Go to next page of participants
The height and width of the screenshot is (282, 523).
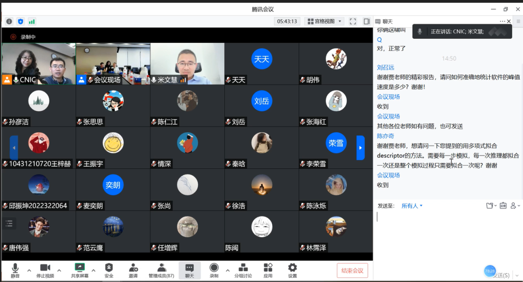click(x=361, y=148)
